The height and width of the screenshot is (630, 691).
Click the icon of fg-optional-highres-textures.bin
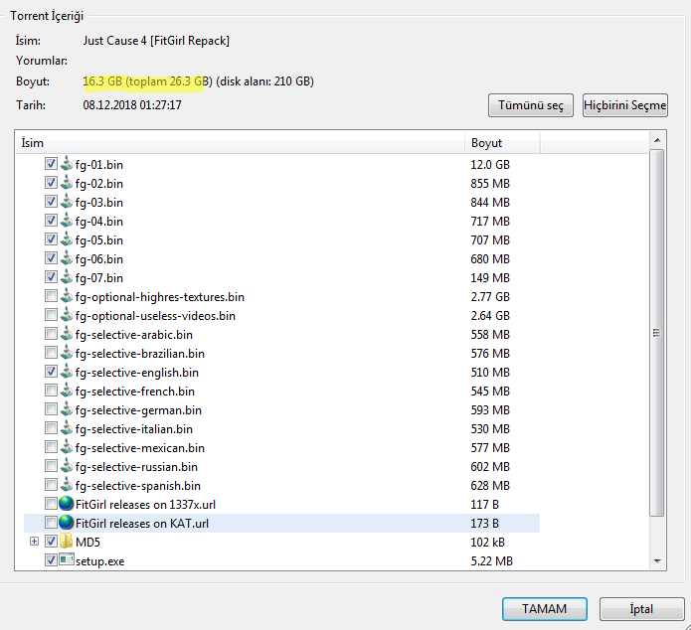67,296
